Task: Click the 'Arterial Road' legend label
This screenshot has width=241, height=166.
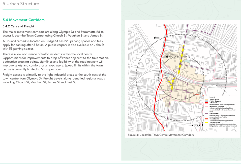Action: [x=215, y=103]
